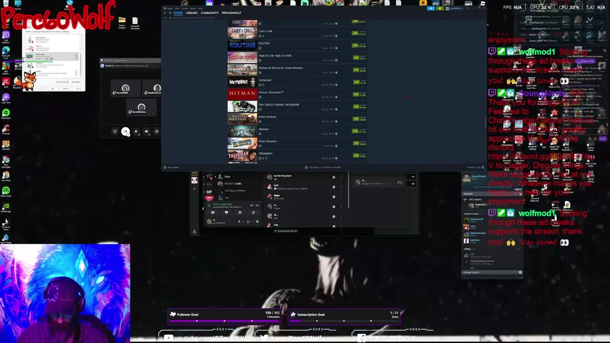Open the Stream Overlays desktop folder
Image resolution: width=610 pixels, height=343 pixels.
tap(122, 23)
